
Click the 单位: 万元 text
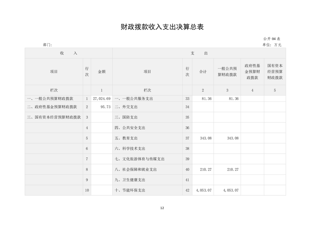272,45
